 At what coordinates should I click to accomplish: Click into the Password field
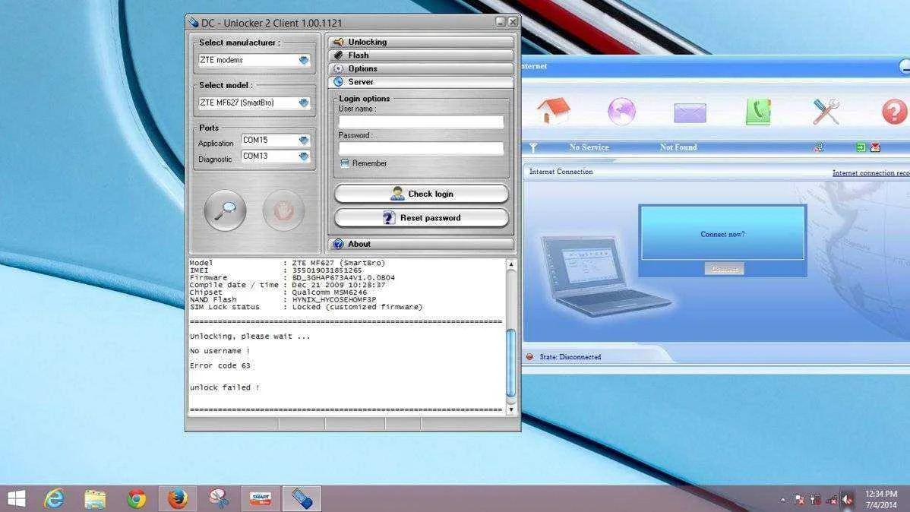[421, 149]
